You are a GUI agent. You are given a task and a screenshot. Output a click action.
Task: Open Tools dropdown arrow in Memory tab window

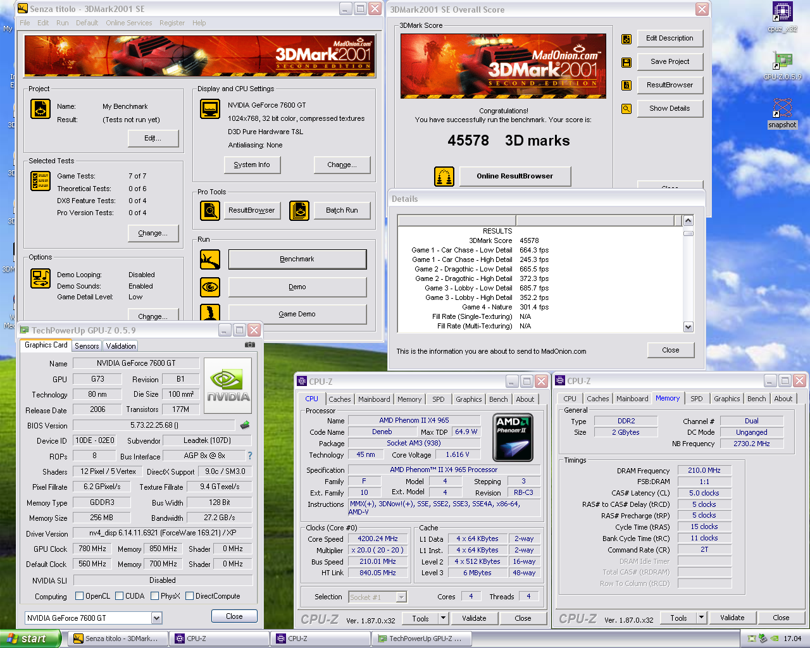[x=701, y=618]
